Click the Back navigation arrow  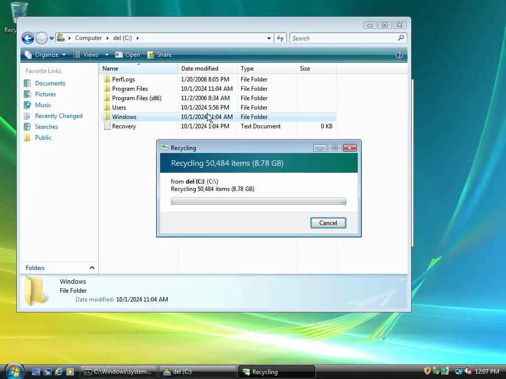28,38
